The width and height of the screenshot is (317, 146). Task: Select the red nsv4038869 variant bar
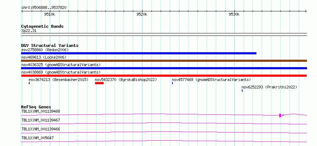pyautogui.click(x=164, y=76)
